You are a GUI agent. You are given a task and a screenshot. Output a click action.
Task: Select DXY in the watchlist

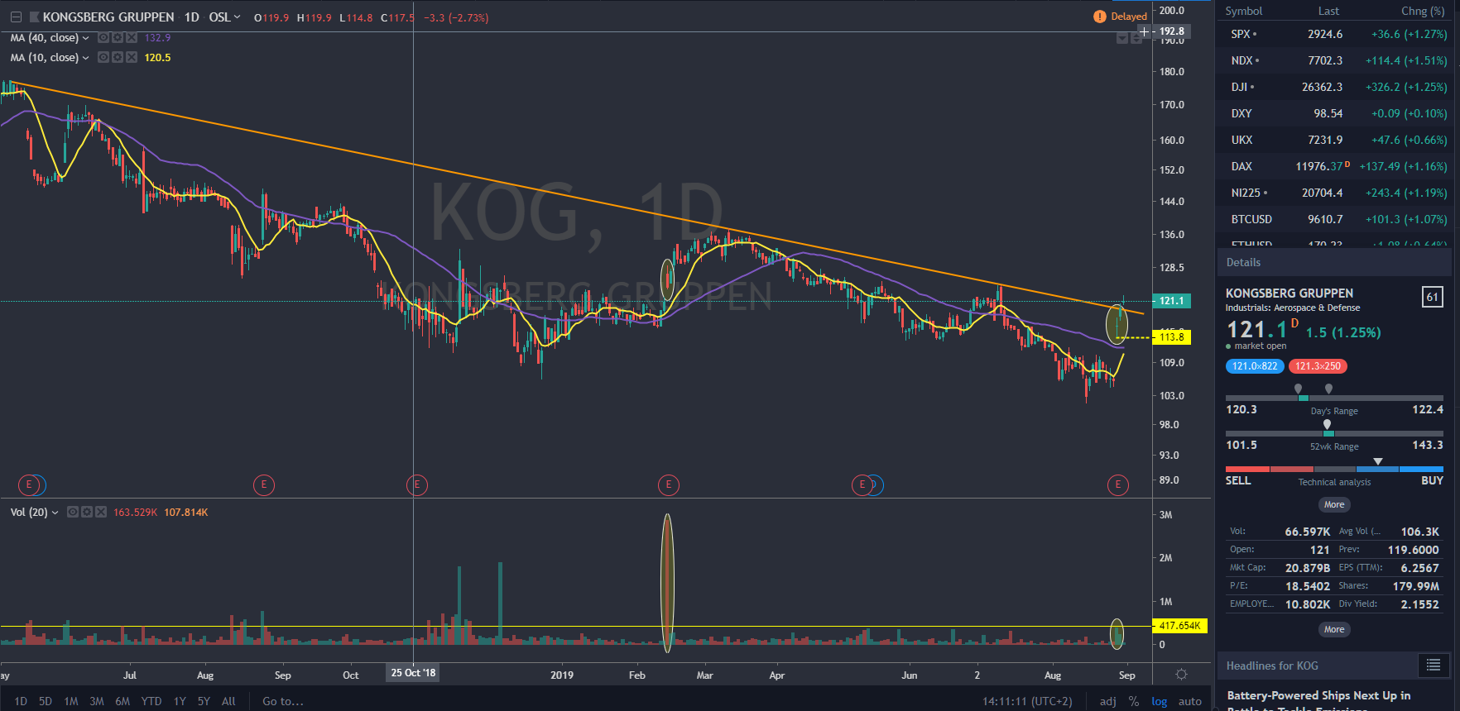(x=1334, y=113)
